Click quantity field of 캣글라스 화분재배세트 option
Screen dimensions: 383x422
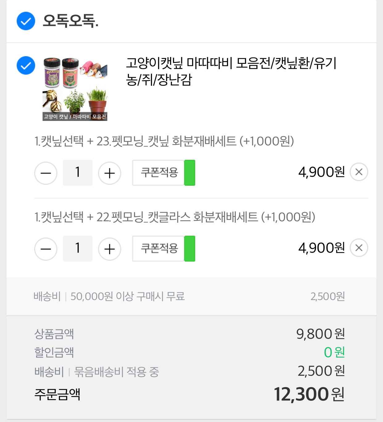click(78, 249)
